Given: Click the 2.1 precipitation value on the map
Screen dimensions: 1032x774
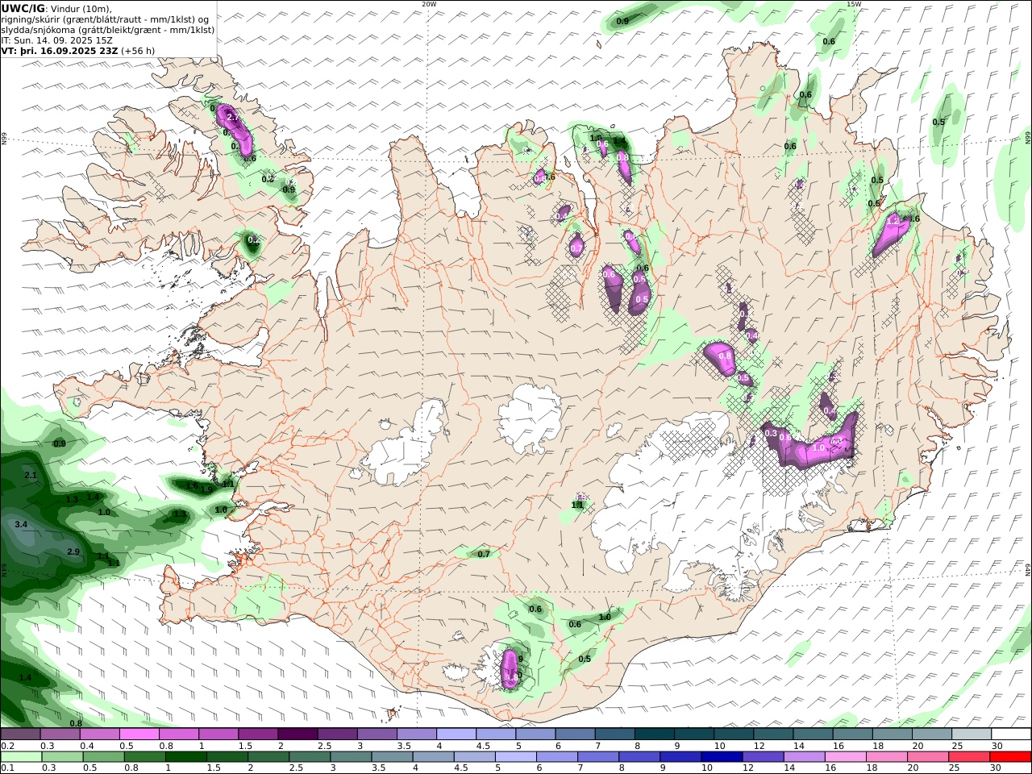Looking at the screenshot, I should click(x=31, y=476).
